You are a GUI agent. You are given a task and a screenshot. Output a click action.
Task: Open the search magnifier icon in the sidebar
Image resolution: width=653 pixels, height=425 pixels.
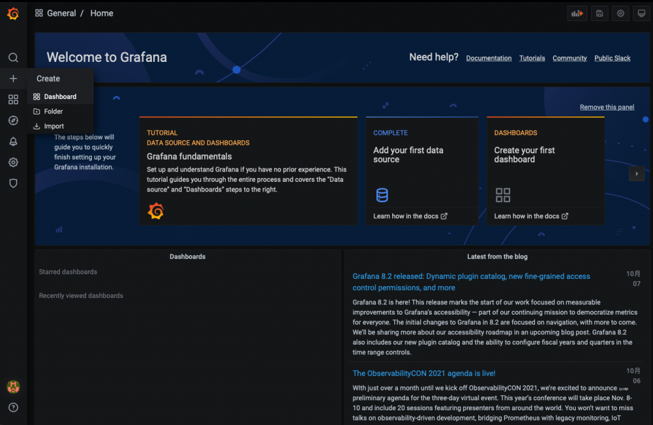point(13,57)
